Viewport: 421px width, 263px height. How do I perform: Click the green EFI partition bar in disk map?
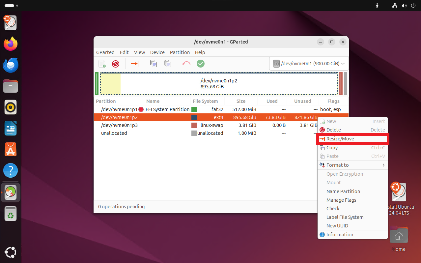click(97, 84)
